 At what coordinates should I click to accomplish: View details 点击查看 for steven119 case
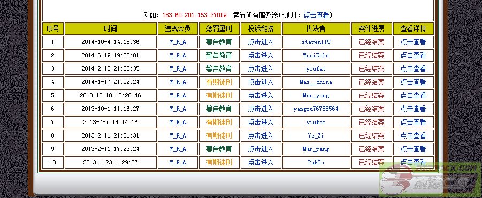point(413,42)
